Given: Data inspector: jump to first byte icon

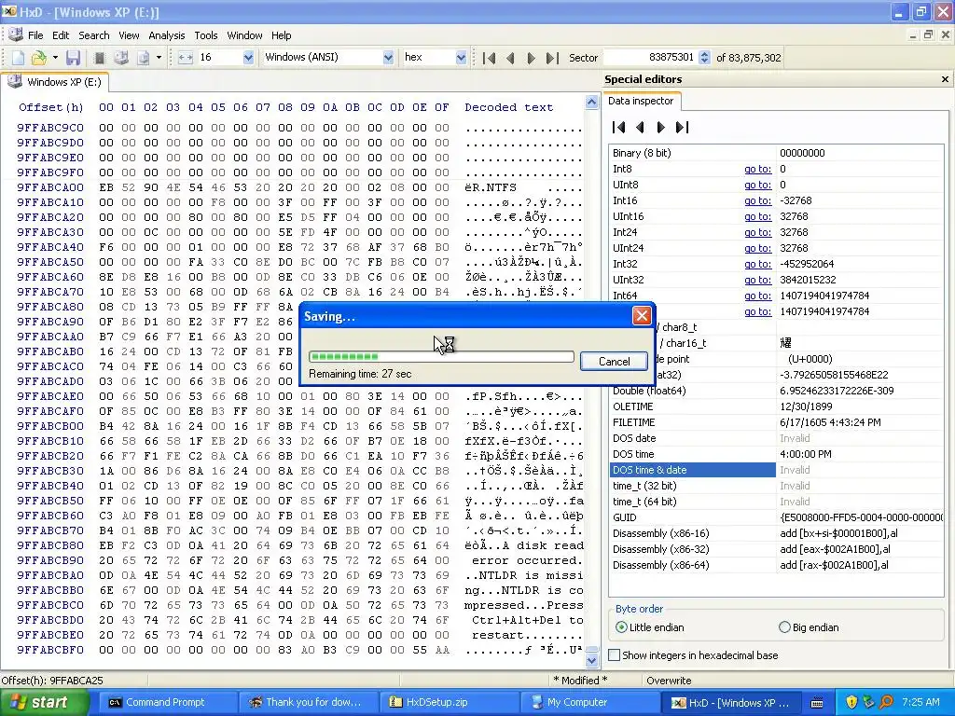Looking at the screenshot, I should coord(619,127).
